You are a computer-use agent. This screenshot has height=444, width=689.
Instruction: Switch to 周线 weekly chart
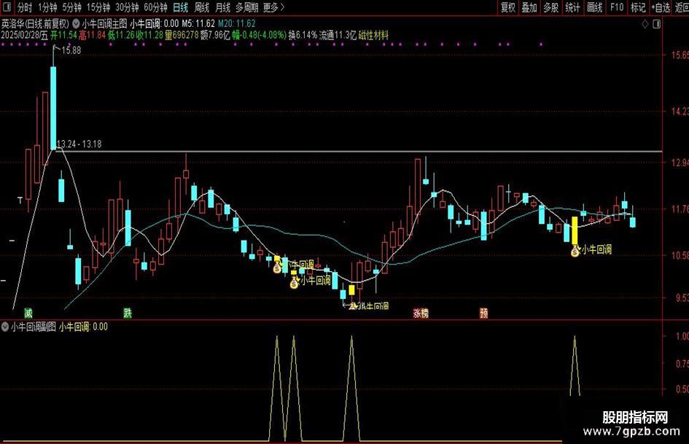[202, 7]
